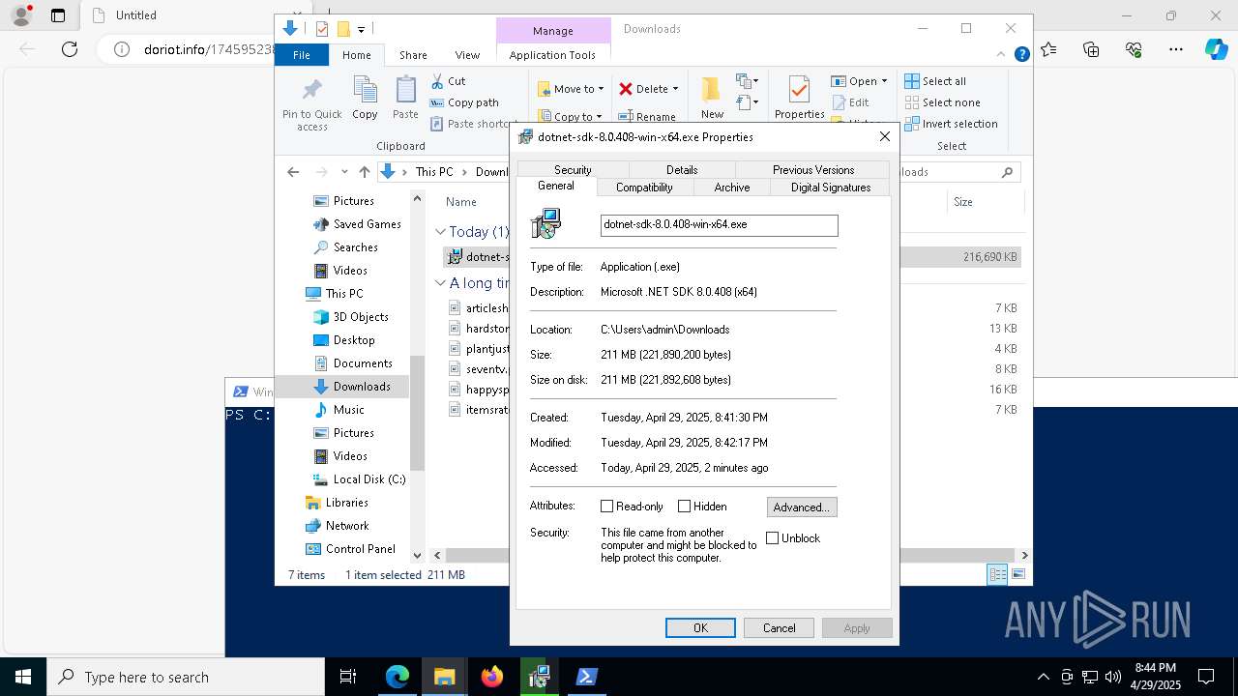Viewport: 1238px width, 696px height.
Task: Open the ribbon Open dropdown
Action: coord(884,81)
